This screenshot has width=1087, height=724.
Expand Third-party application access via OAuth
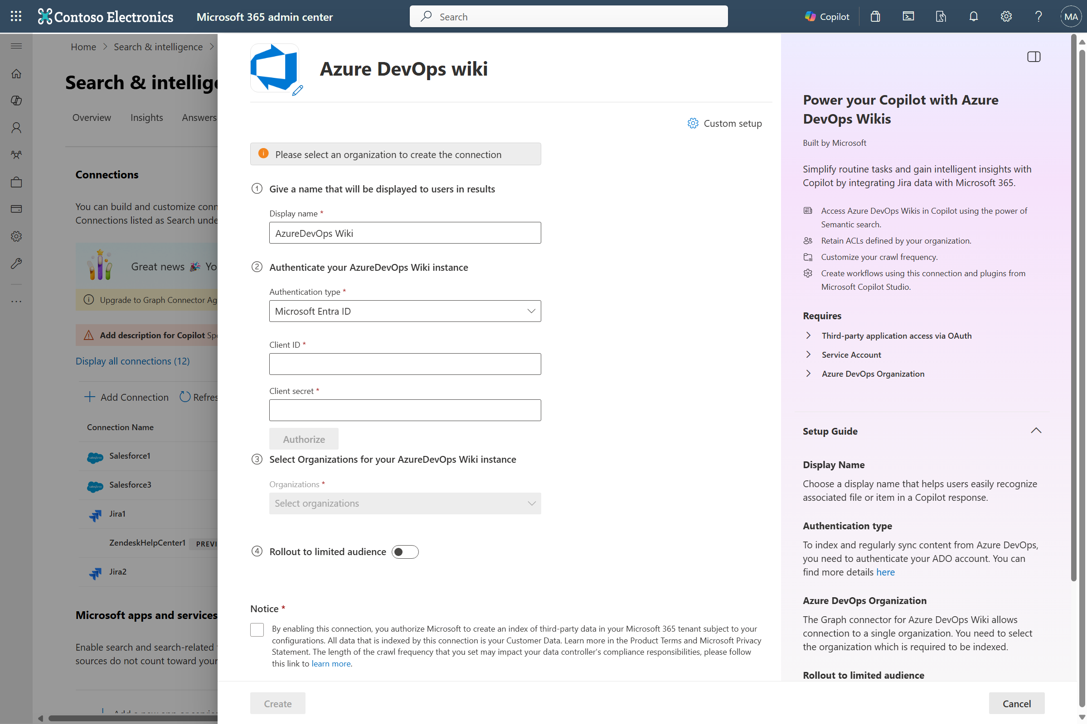tap(896, 336)
